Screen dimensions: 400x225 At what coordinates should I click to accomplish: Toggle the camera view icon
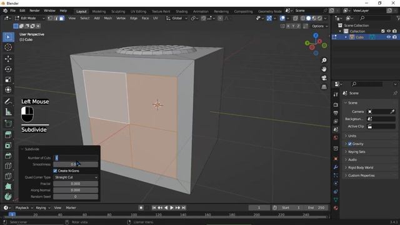[x=324, y=78]
